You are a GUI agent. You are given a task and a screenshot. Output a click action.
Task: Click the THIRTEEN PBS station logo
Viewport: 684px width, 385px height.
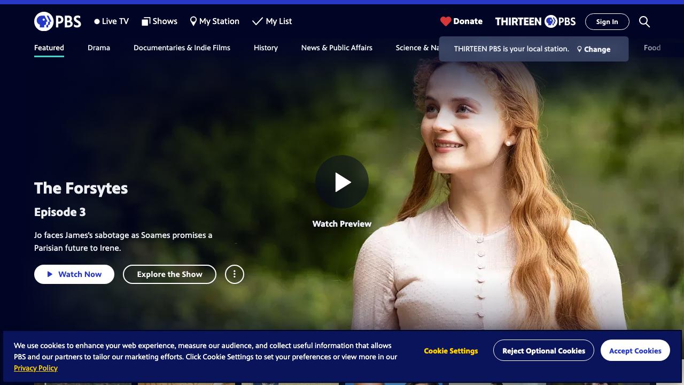[535, 21]
